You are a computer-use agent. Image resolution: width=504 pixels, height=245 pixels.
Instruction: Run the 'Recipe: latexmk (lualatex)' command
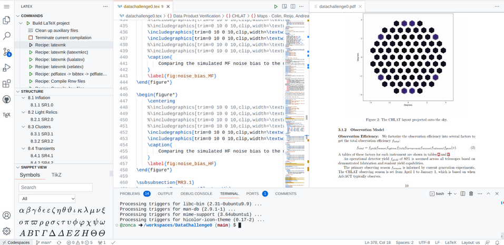tap(60, 60)
